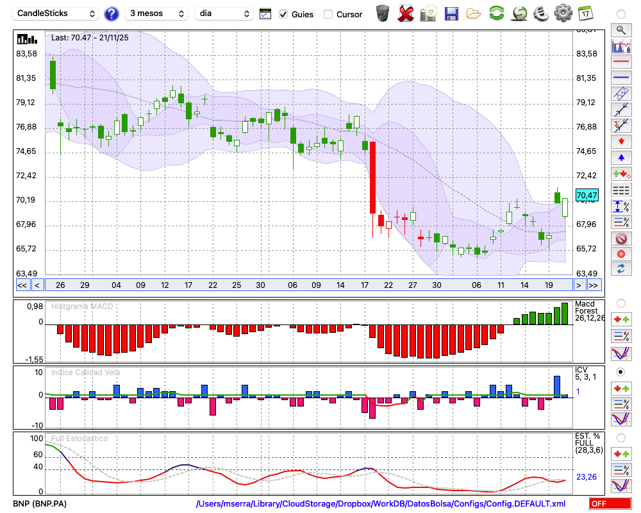Click MACD panel red-green arrows button
The height and width of the screenshot is (513, 641).
click(621, 319)
